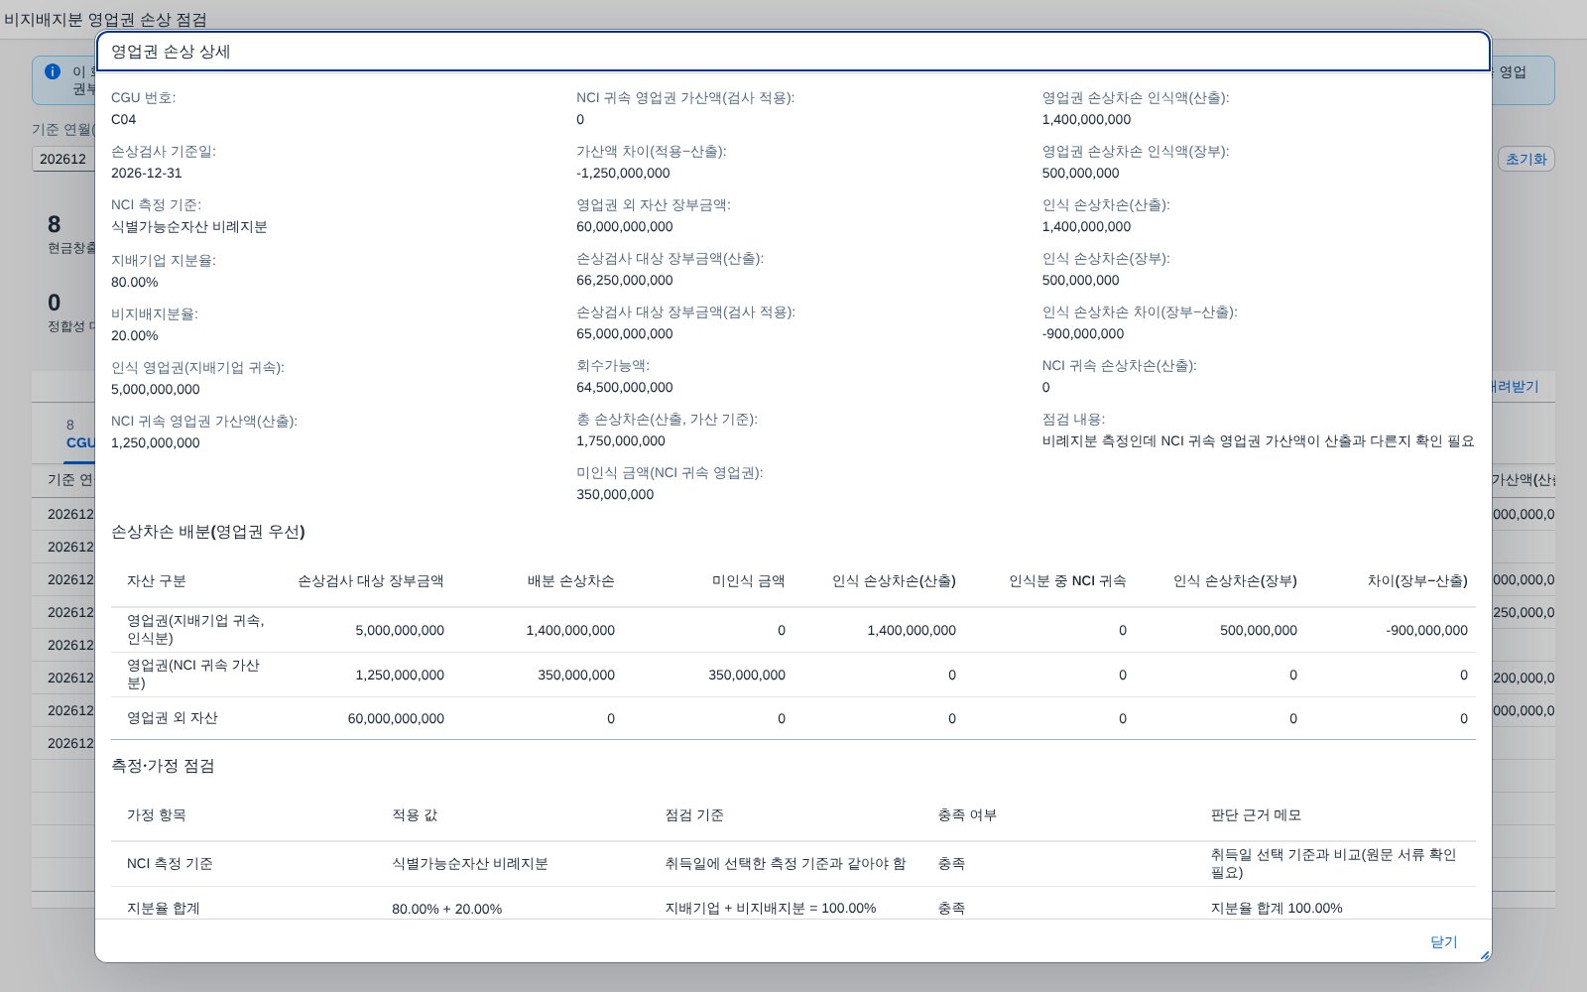
Task: Click the 가산액 차이 value -1,250,000,000
Action: coord(623,173)
